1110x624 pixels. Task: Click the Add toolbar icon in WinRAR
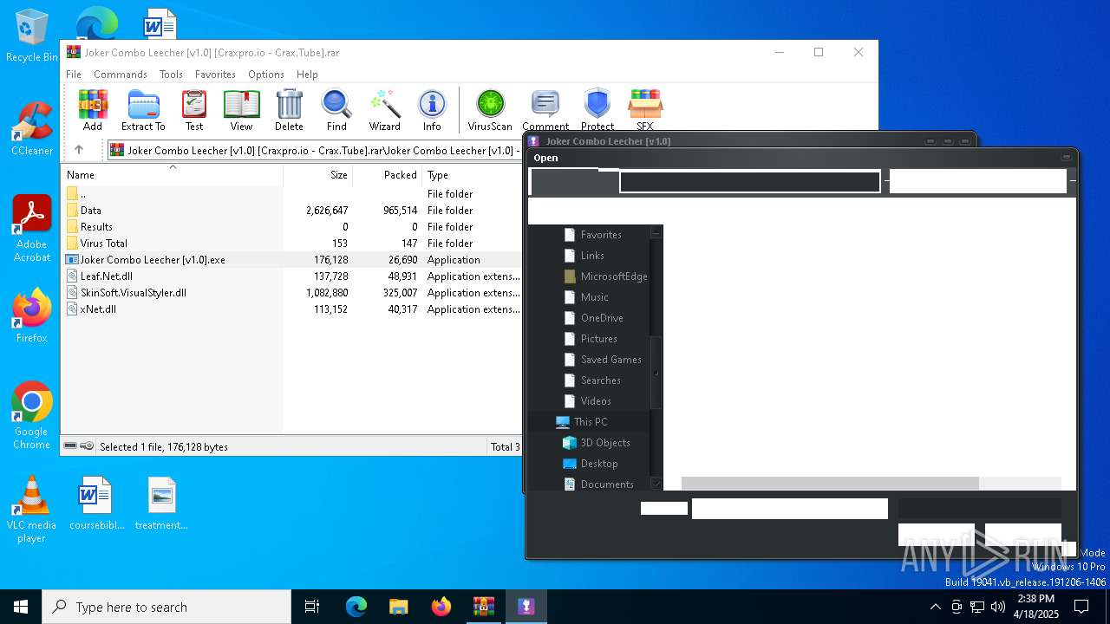click(93, 110)
